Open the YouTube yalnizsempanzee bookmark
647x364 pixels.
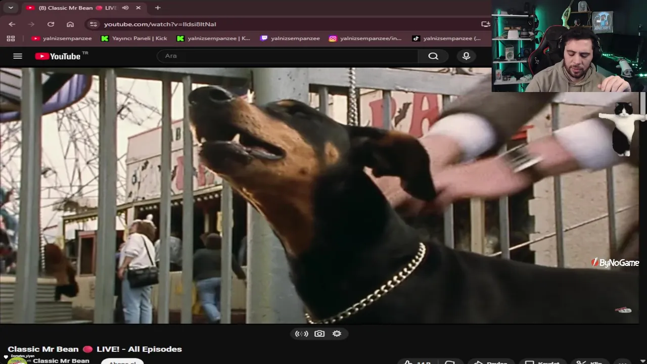tap(62, 38)
